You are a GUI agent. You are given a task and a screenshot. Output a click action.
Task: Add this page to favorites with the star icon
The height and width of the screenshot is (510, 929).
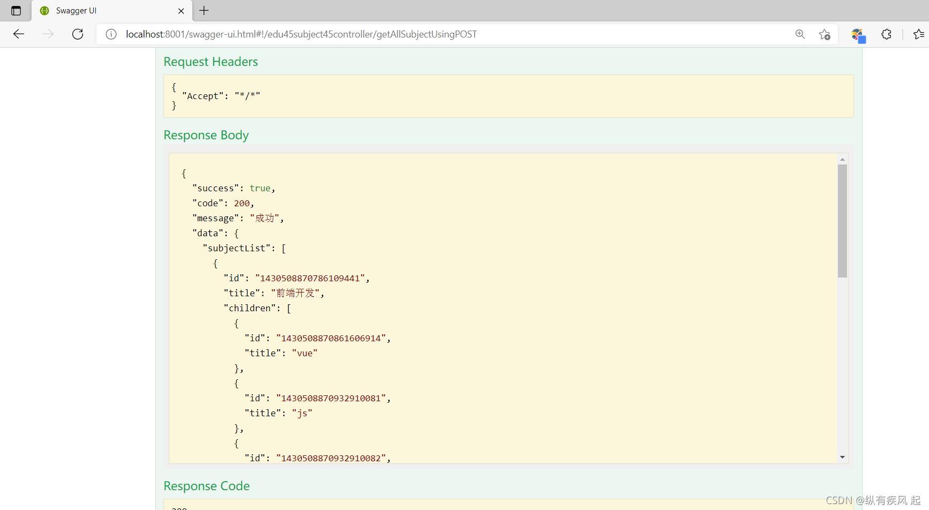tap(825, 34)
